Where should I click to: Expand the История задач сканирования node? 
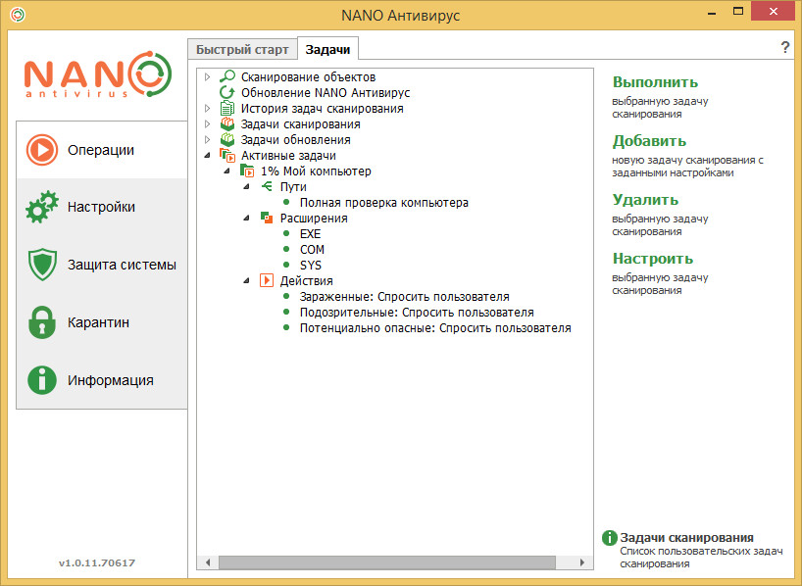pos(207,109)
